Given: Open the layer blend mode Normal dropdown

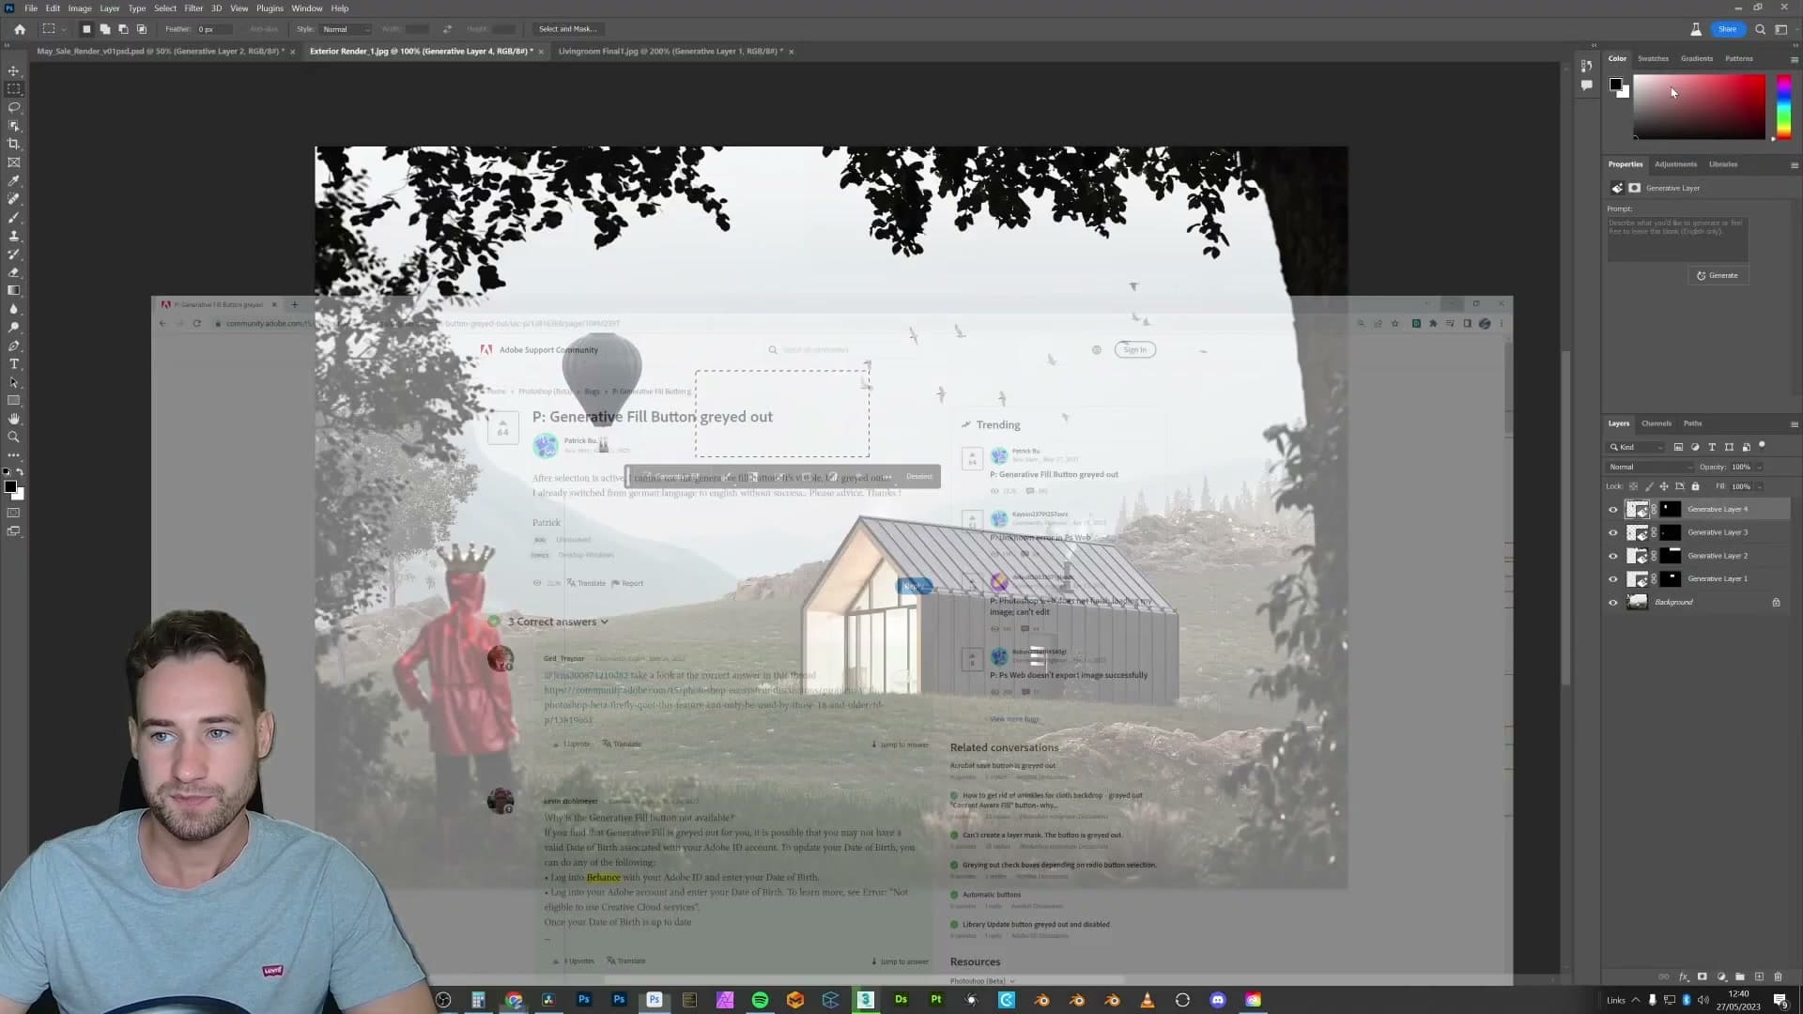Looking at the screenshot, I should [x=1650, y=467].
